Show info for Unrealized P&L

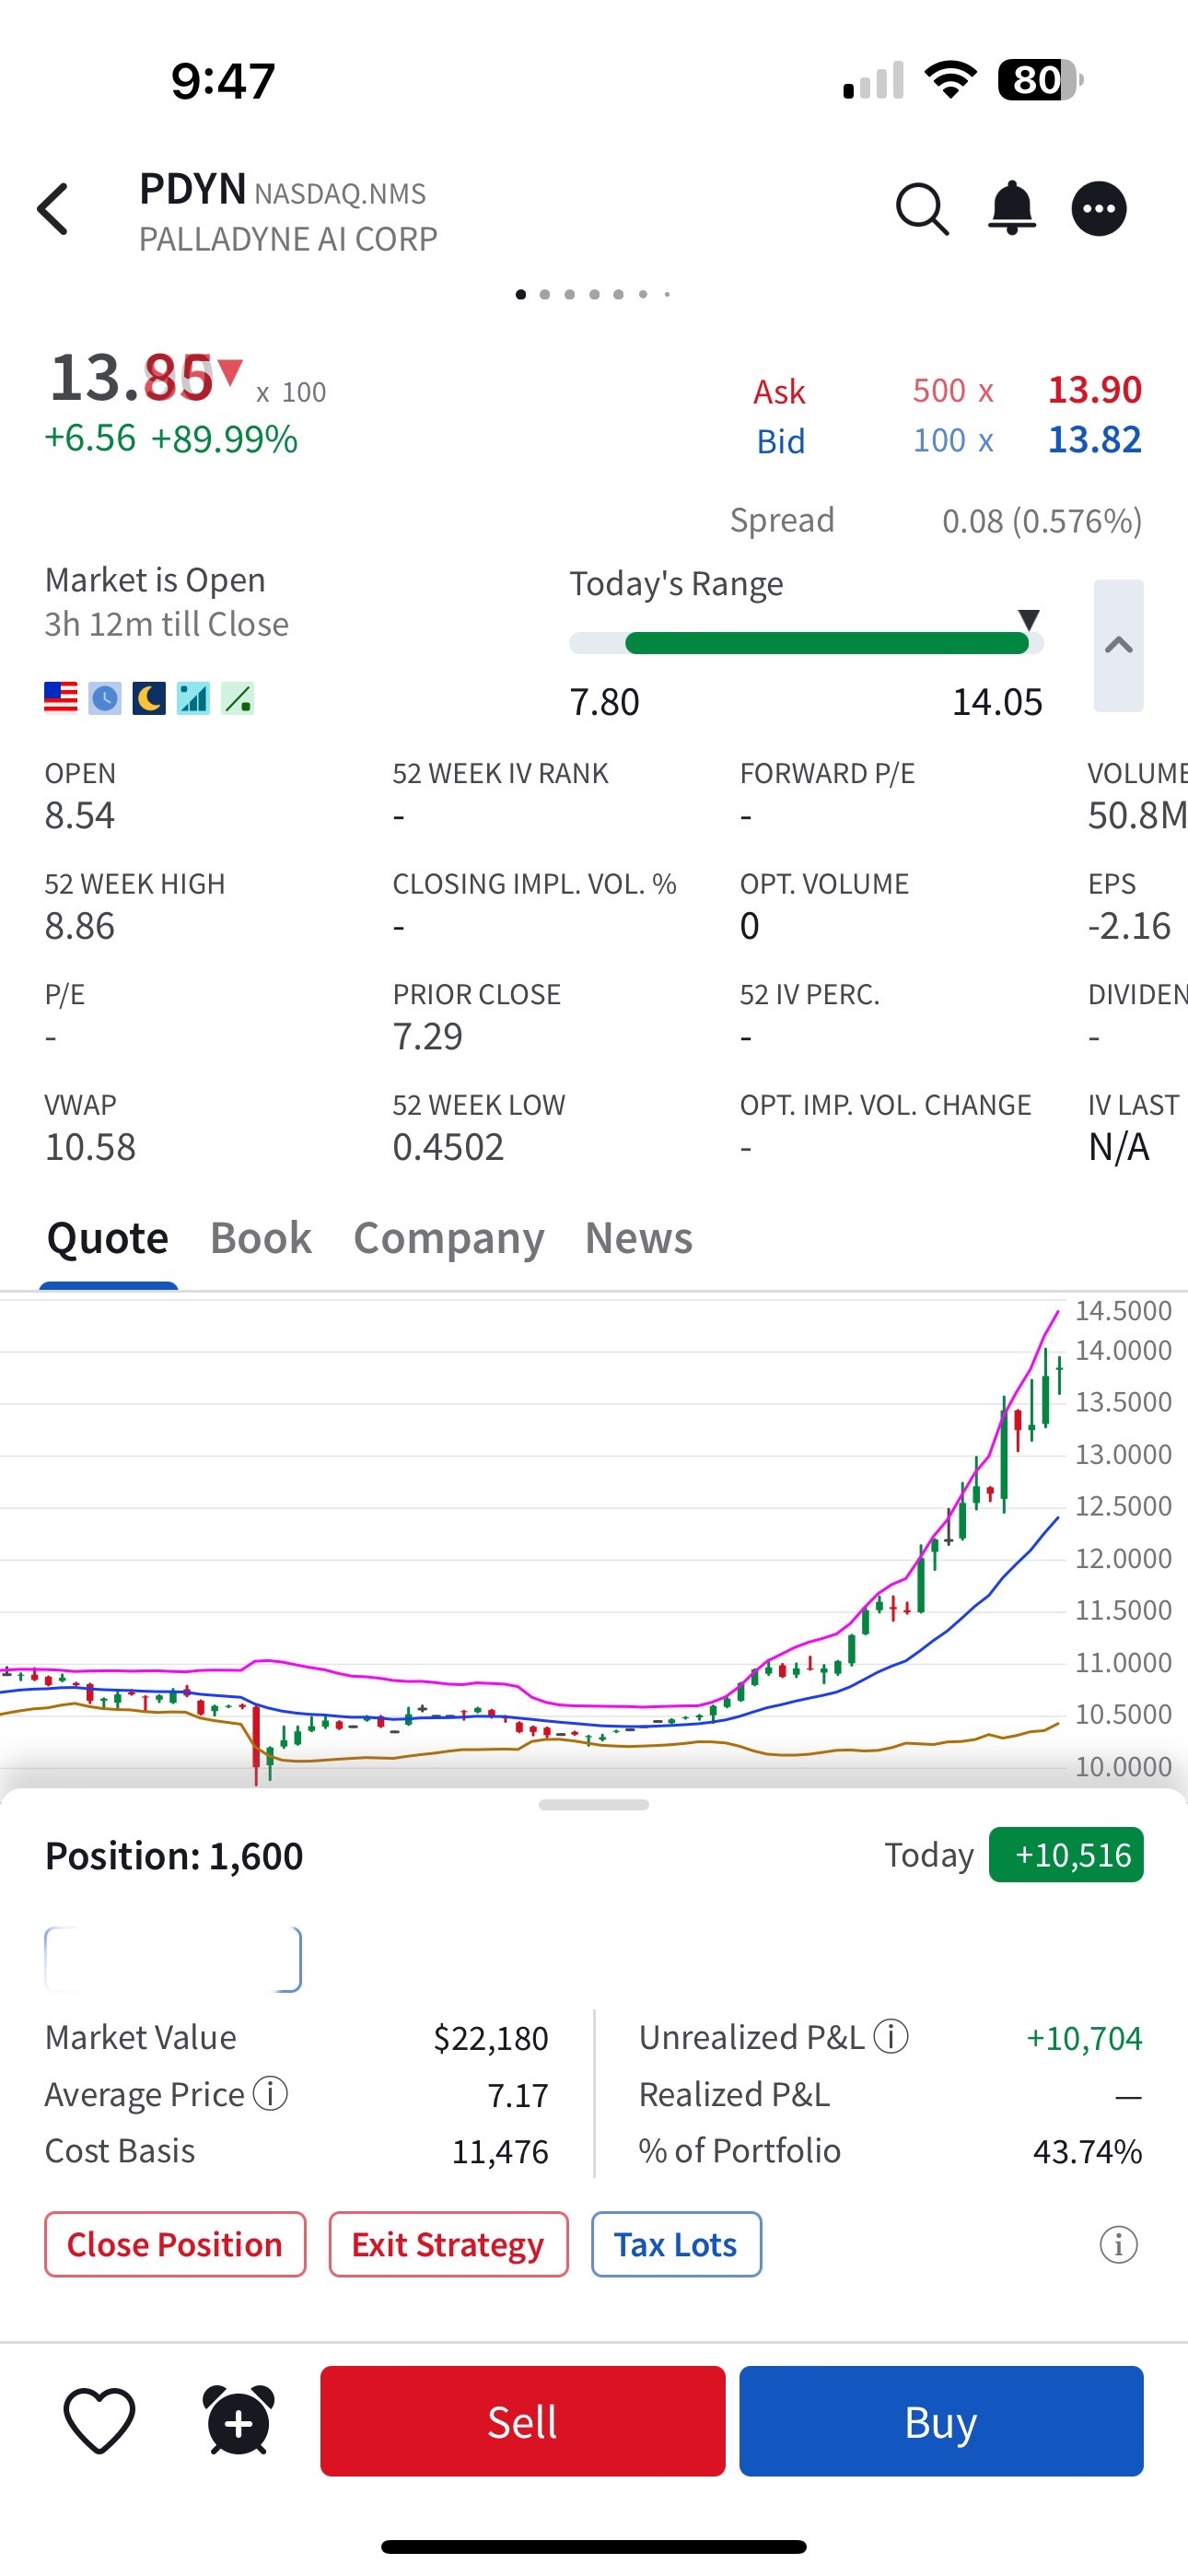coord(891,2035)
